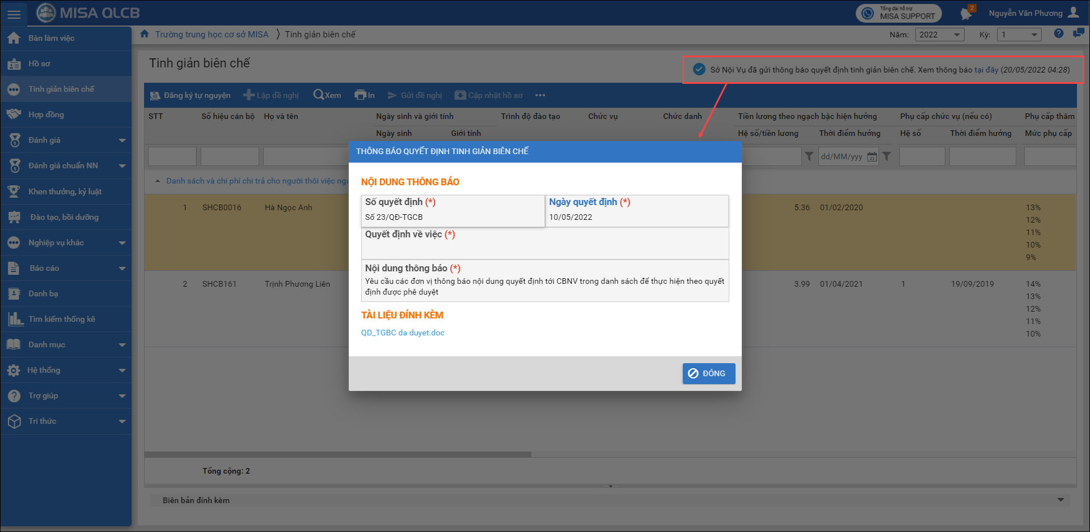
Task: Open the notification bell icon
Action: [966, 14]
